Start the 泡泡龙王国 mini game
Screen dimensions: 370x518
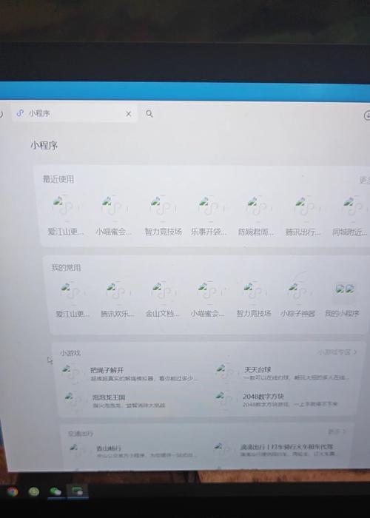(x=115, y=400)
